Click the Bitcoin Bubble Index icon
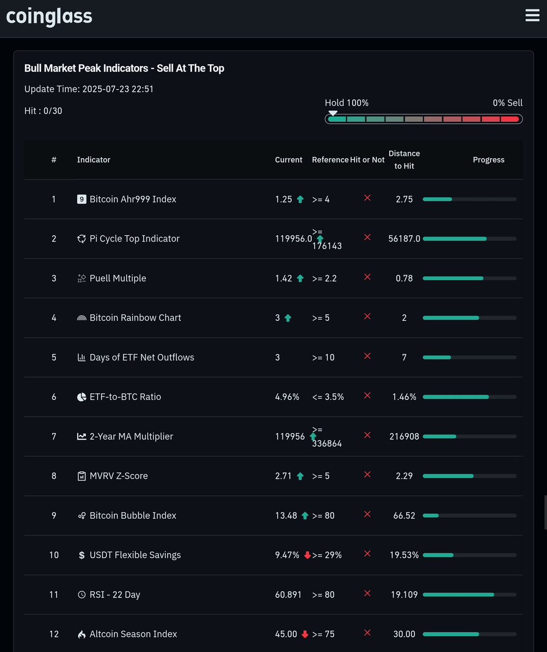547x652 pixels. click(x=82, y=516)
